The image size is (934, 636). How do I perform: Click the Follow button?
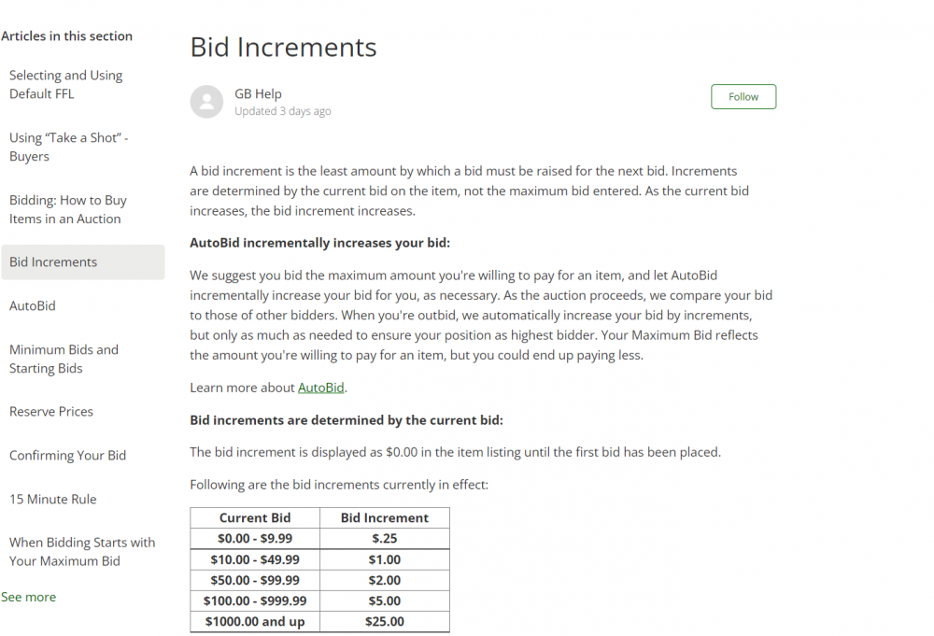(x=743, y=96)
